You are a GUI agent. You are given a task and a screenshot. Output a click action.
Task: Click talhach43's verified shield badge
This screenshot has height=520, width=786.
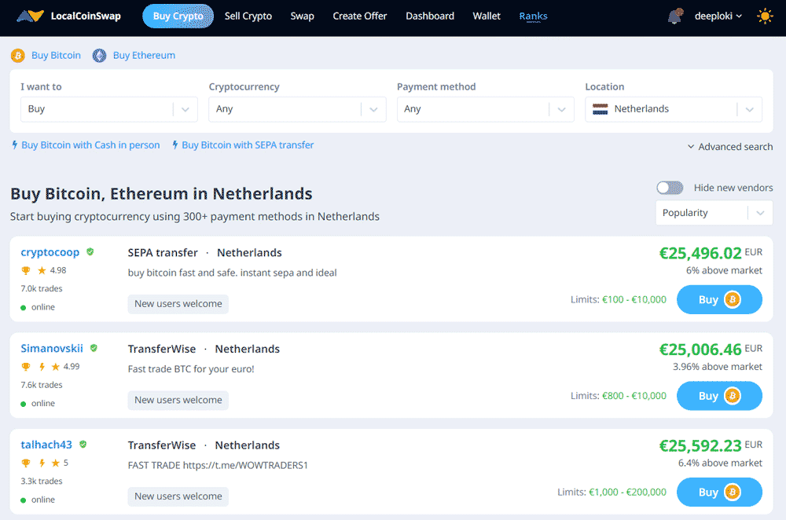point(83,445)
